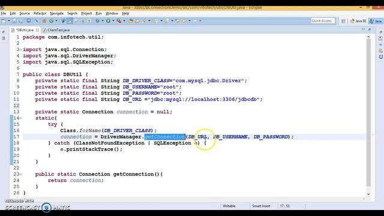Click the restore icon atop left trim
The image size is (384, 216).
[x=4, y=32]
